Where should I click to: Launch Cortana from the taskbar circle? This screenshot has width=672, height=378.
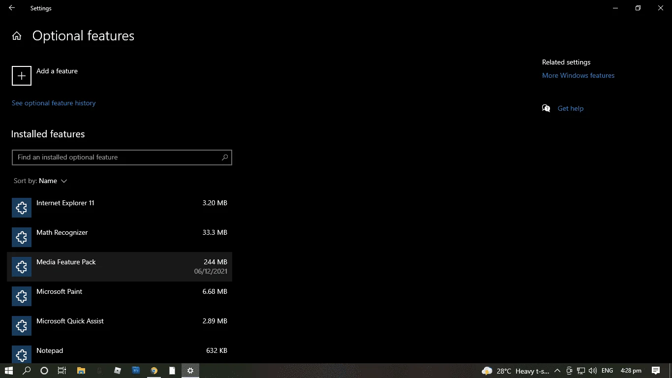point(44,371)
